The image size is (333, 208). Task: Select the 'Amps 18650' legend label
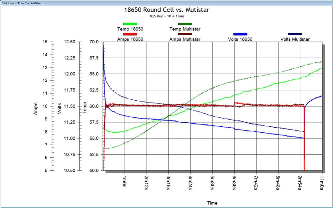(130, 39)
